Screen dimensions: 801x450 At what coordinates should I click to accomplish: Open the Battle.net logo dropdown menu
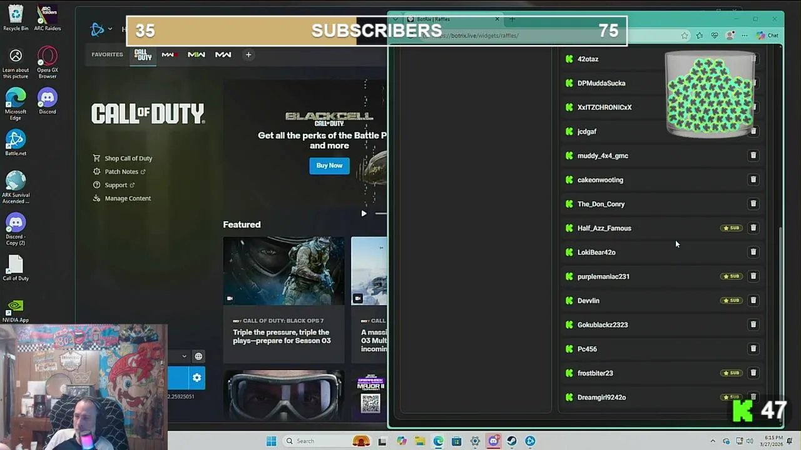tap(101, 29)
